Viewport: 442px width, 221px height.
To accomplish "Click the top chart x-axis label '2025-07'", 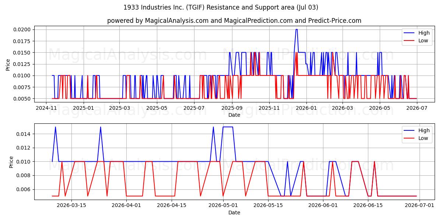I will tap(194, 108).
